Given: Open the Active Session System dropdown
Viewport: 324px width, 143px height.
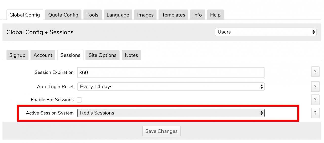Looking at the screenshot, I should tap(171, 113).
